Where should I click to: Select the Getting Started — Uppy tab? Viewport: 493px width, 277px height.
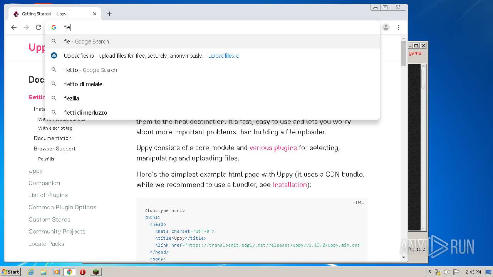pyautogui.click(x=55, y=14)
